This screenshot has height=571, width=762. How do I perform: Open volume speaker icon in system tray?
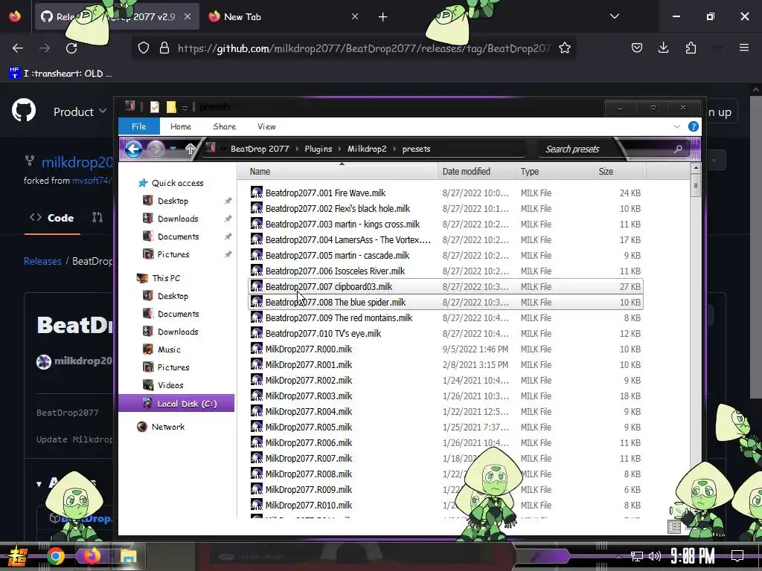pyautogui.click(x=655, y=556)
